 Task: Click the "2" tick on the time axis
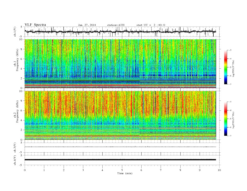(64, 170)
